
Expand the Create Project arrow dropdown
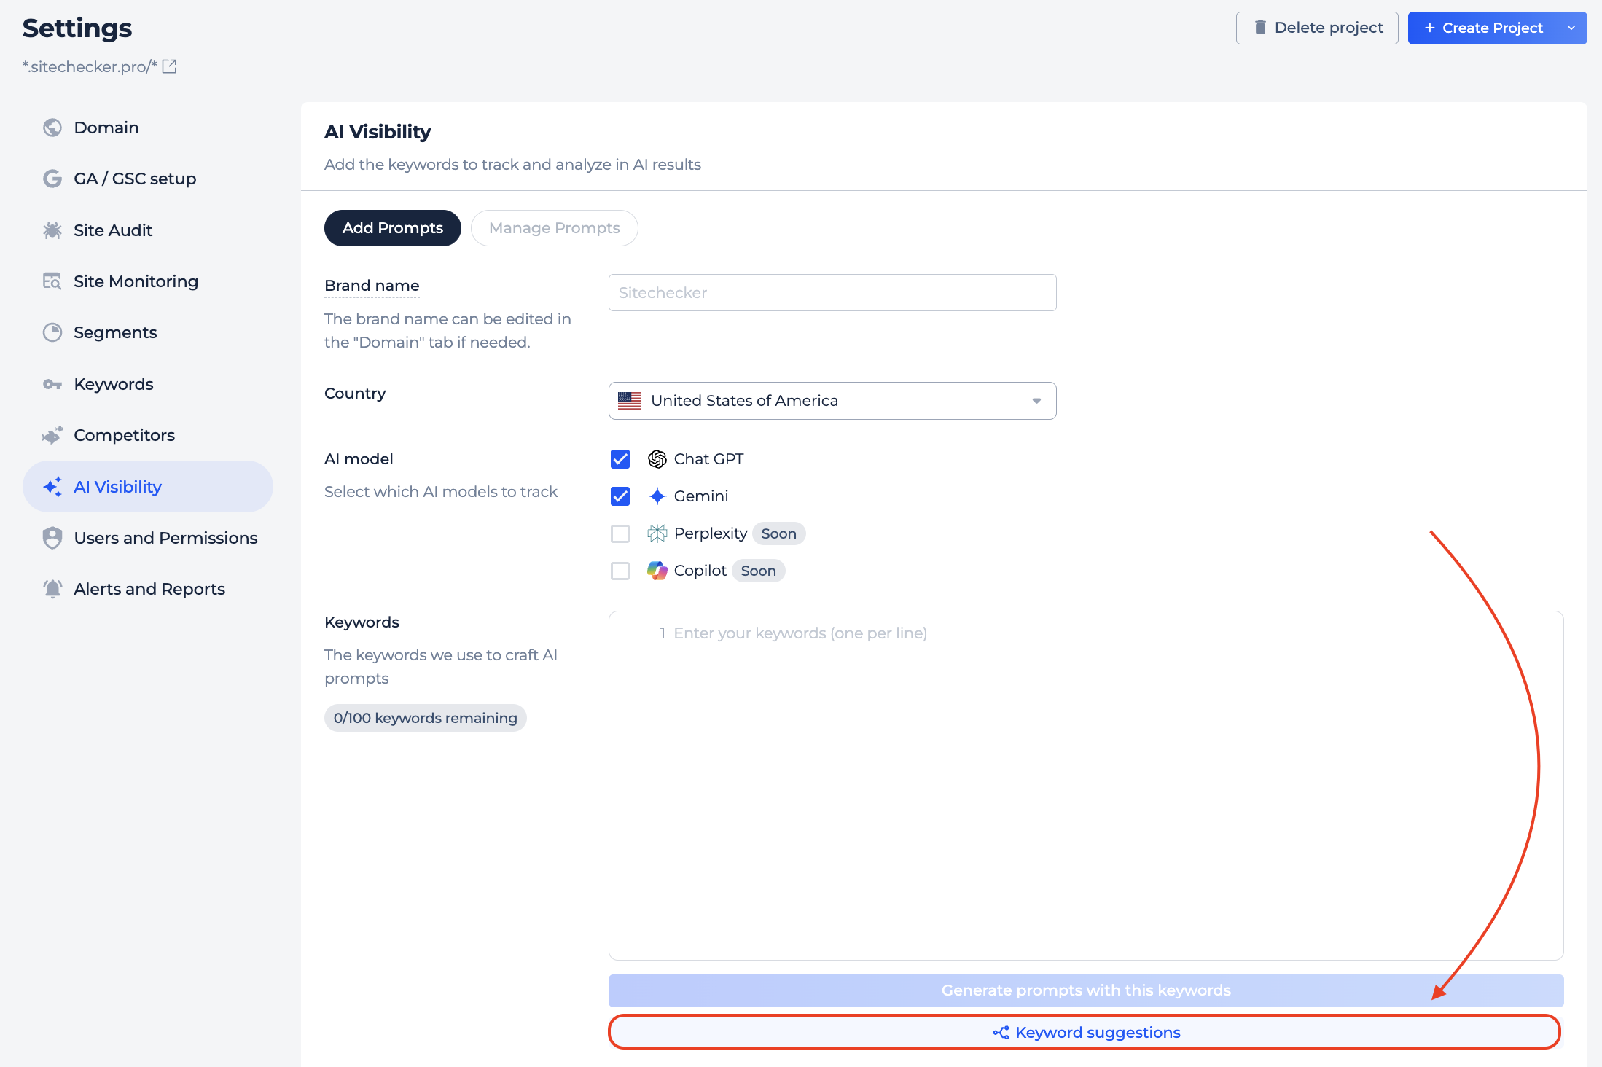pyautogui.click(x=1571, y=28)
